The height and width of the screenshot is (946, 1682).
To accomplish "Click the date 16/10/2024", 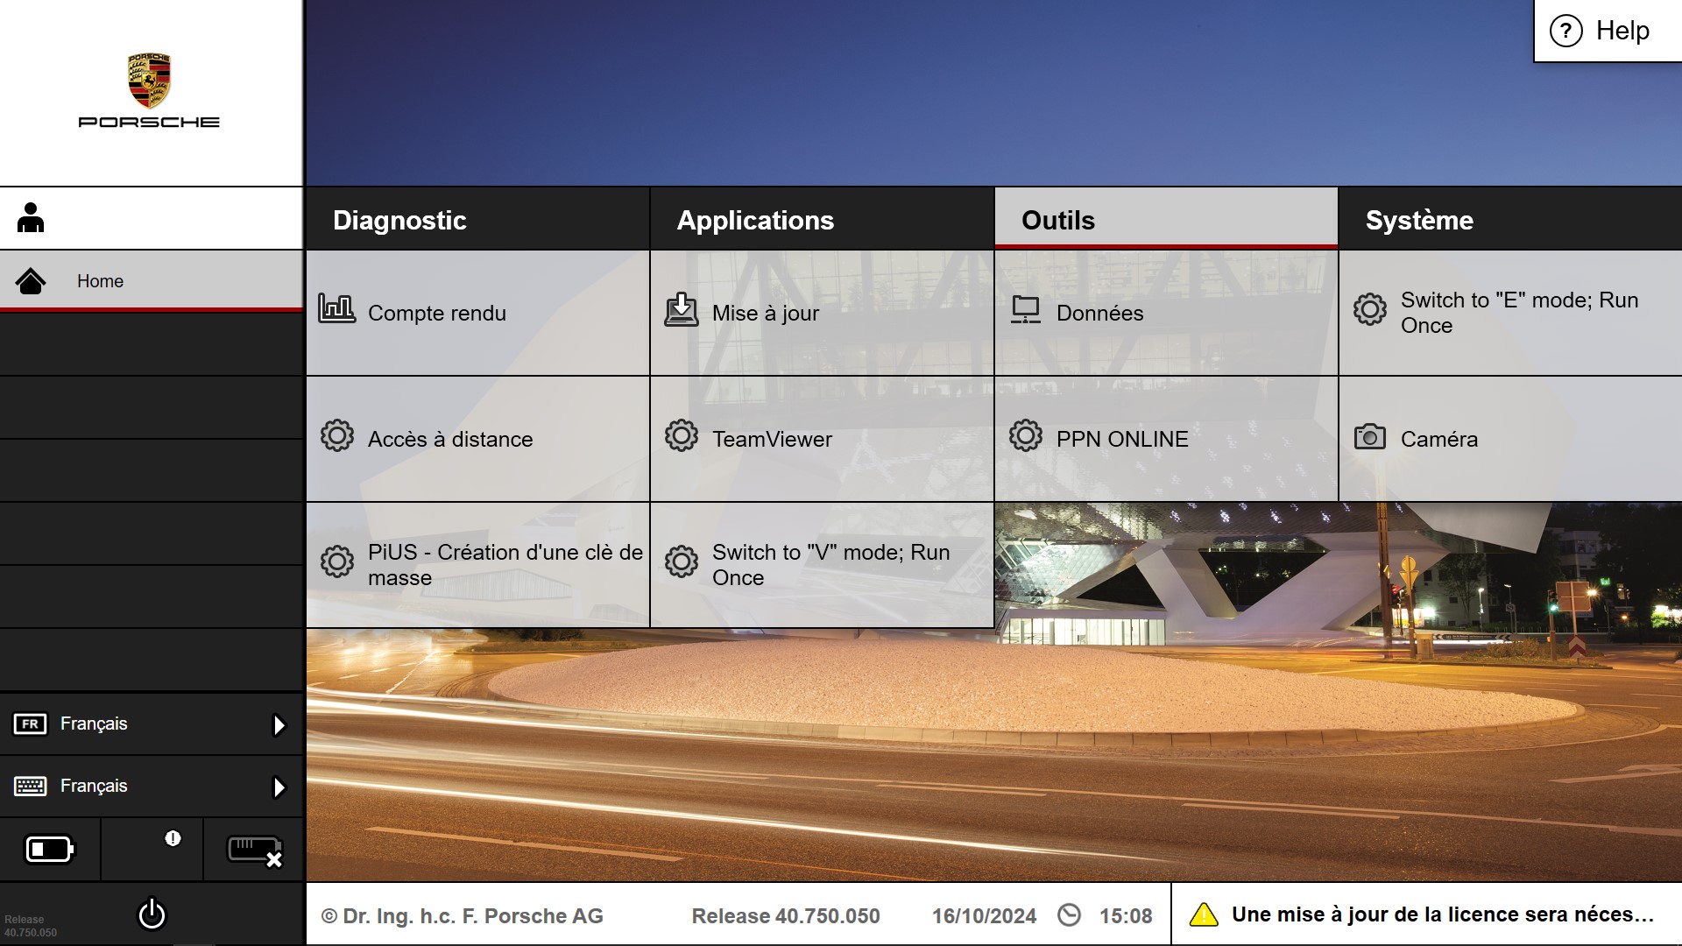I will [984, 916].
